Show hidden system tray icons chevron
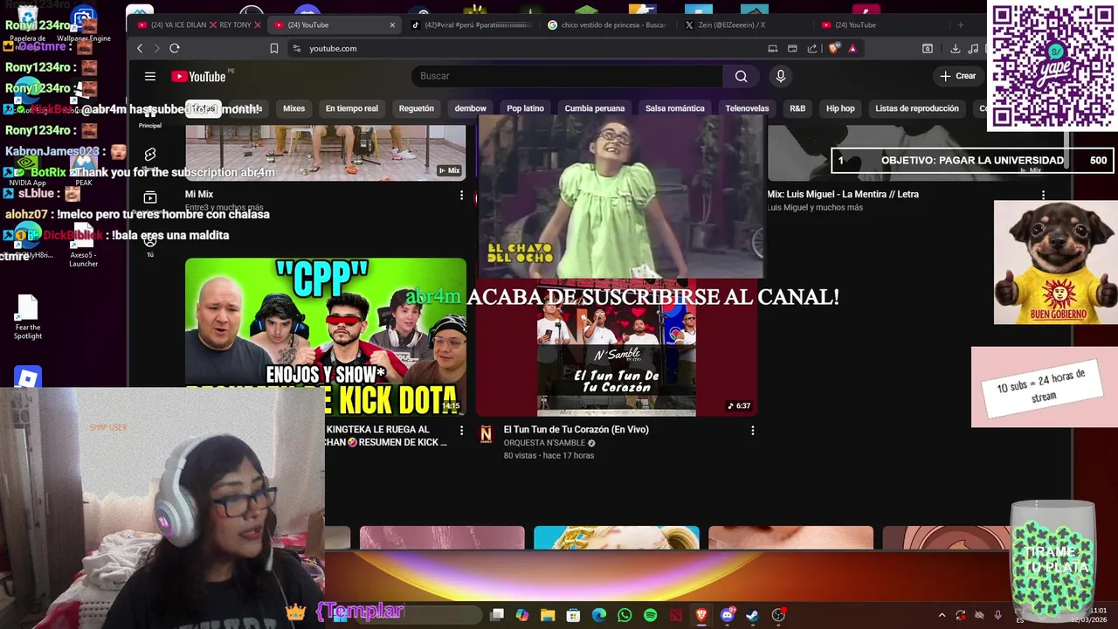This screenshot has width=1118, height=629. pos(942,615)
